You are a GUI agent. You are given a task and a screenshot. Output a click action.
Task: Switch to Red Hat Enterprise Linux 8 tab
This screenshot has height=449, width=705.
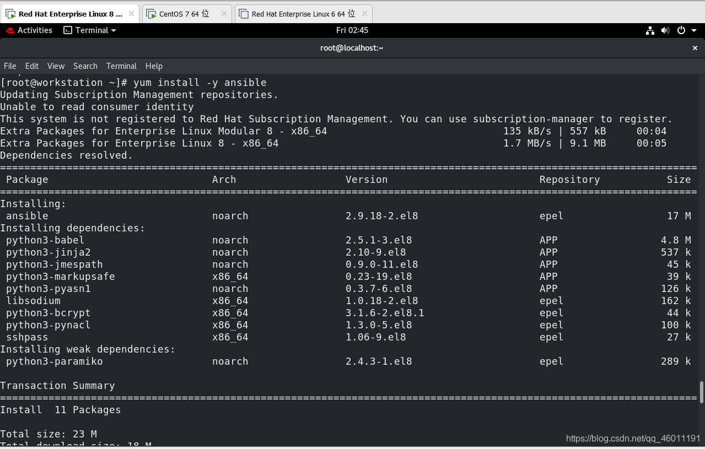[x=70, y=14]
